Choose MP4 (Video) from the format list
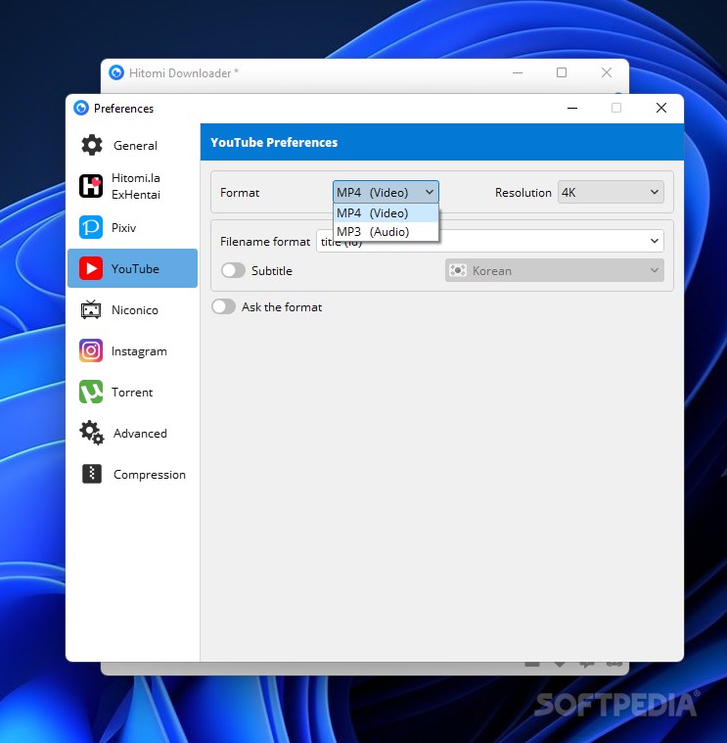 [x=386, y=213]
